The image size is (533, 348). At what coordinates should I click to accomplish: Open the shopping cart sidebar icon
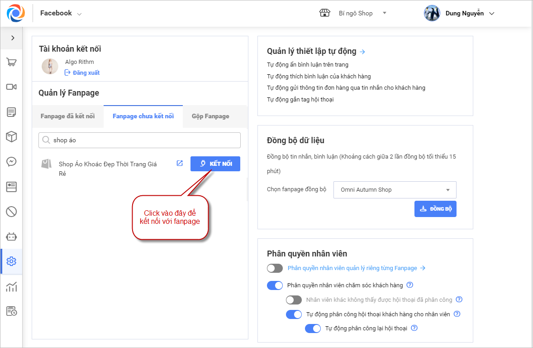[11, 62]
